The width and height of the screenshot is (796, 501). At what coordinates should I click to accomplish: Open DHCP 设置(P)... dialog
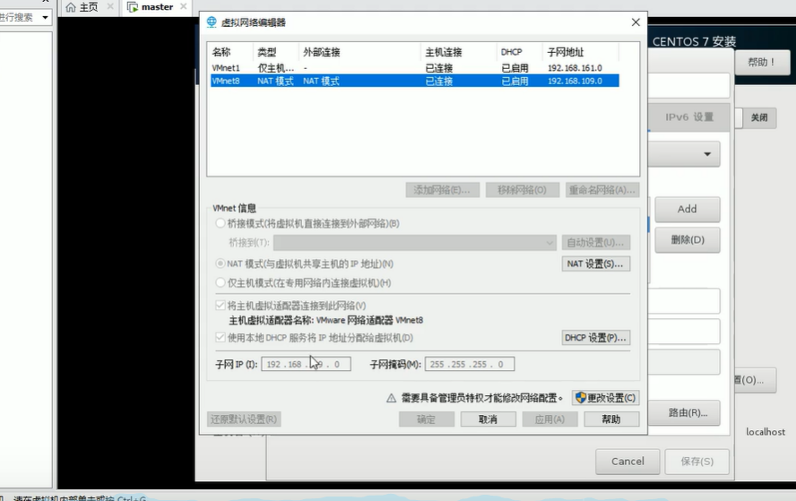click(595, 338)
